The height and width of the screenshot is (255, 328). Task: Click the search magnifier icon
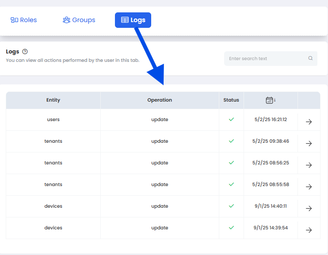pyautogui.click(x=310, y=58)
